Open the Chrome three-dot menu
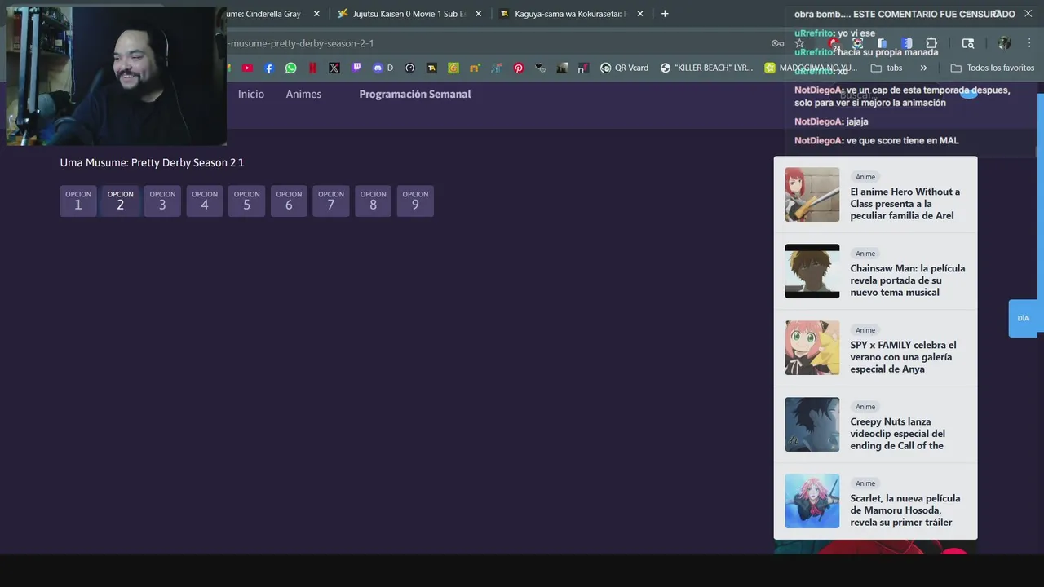The height and width of the screenshot is (587, 1044). click(x=1030, y=43)
